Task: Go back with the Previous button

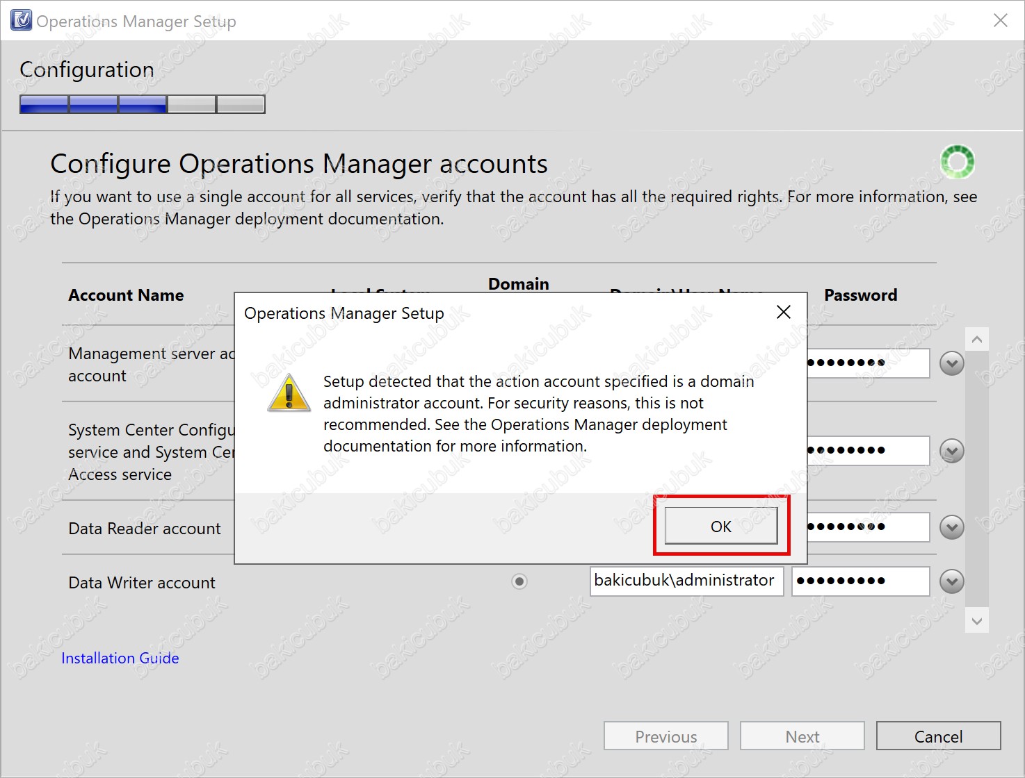Action: (665, 736)
